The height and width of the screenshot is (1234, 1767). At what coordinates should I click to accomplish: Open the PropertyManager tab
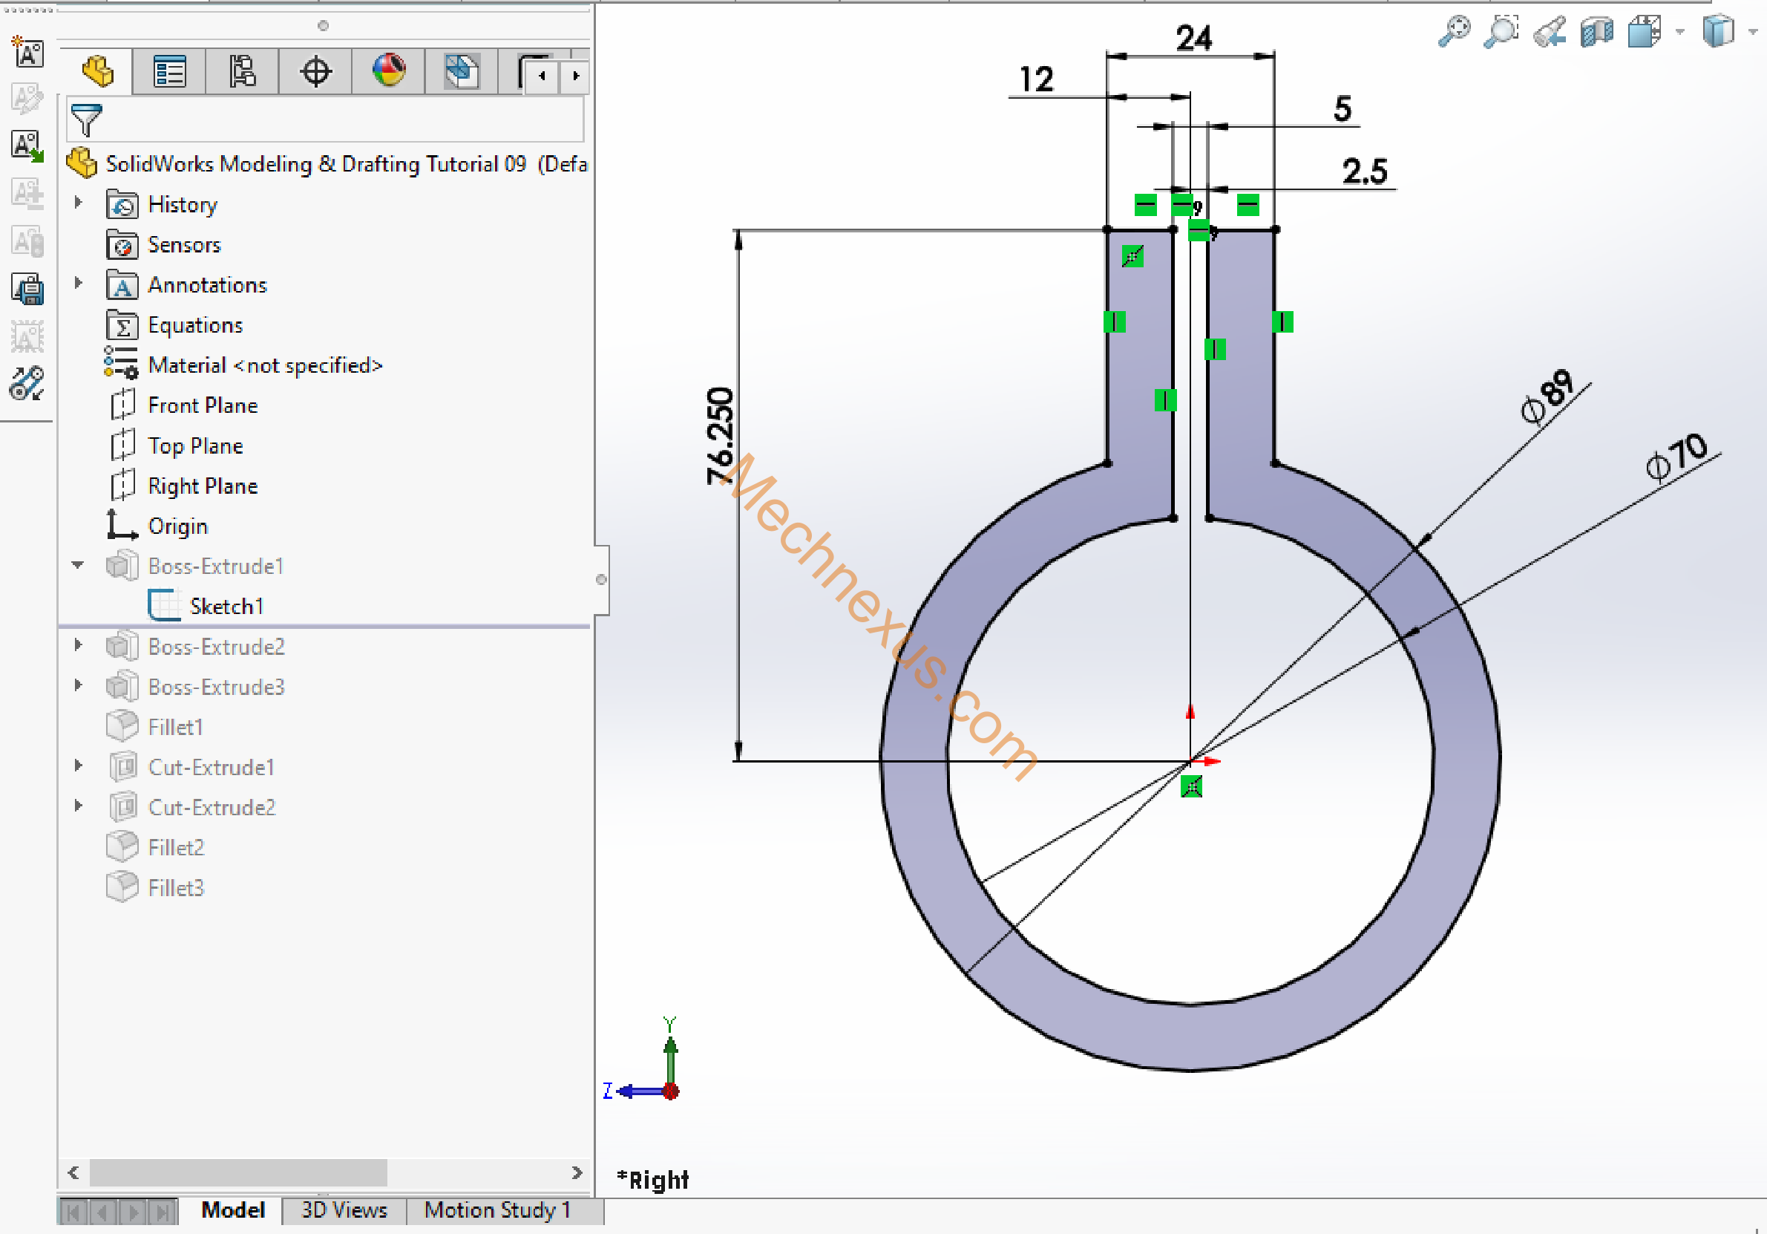pyautogui.click(x=169, y=72)
